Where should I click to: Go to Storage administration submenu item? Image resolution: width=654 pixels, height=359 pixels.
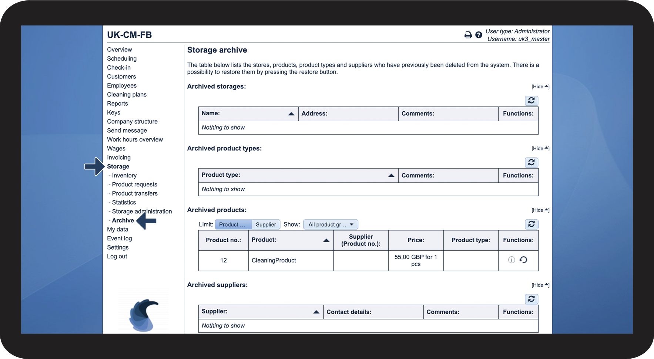142,211
